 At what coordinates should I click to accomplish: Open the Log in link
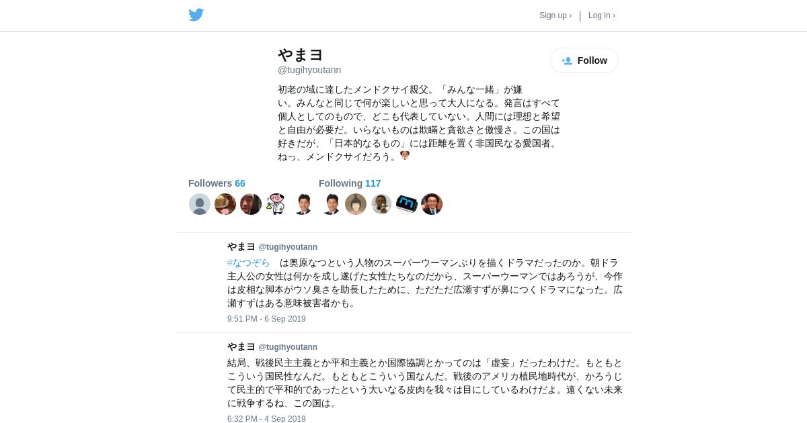pyautogui.click(x=602, y=15)
